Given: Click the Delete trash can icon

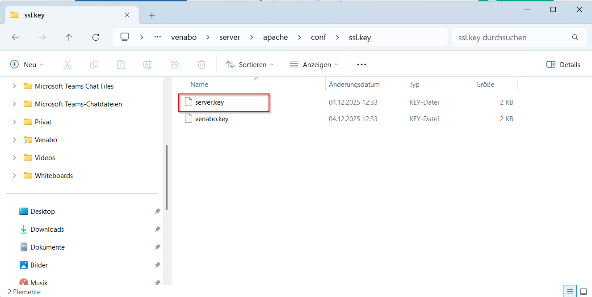Looking at the screenshot, I should point(202,64).
